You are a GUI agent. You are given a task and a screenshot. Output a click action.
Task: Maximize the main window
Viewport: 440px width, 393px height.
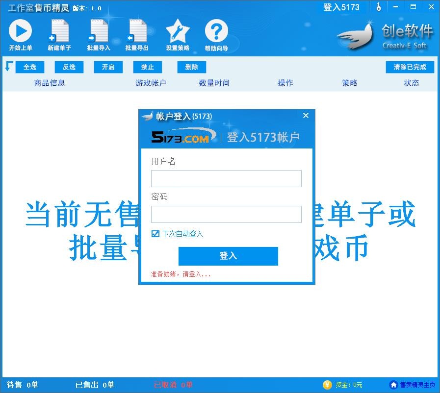(413, 6)
